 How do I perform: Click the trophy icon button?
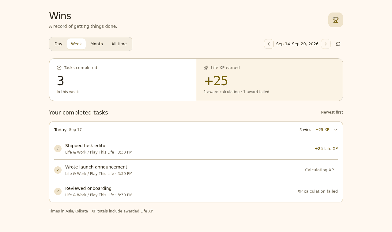coord(336,20)
